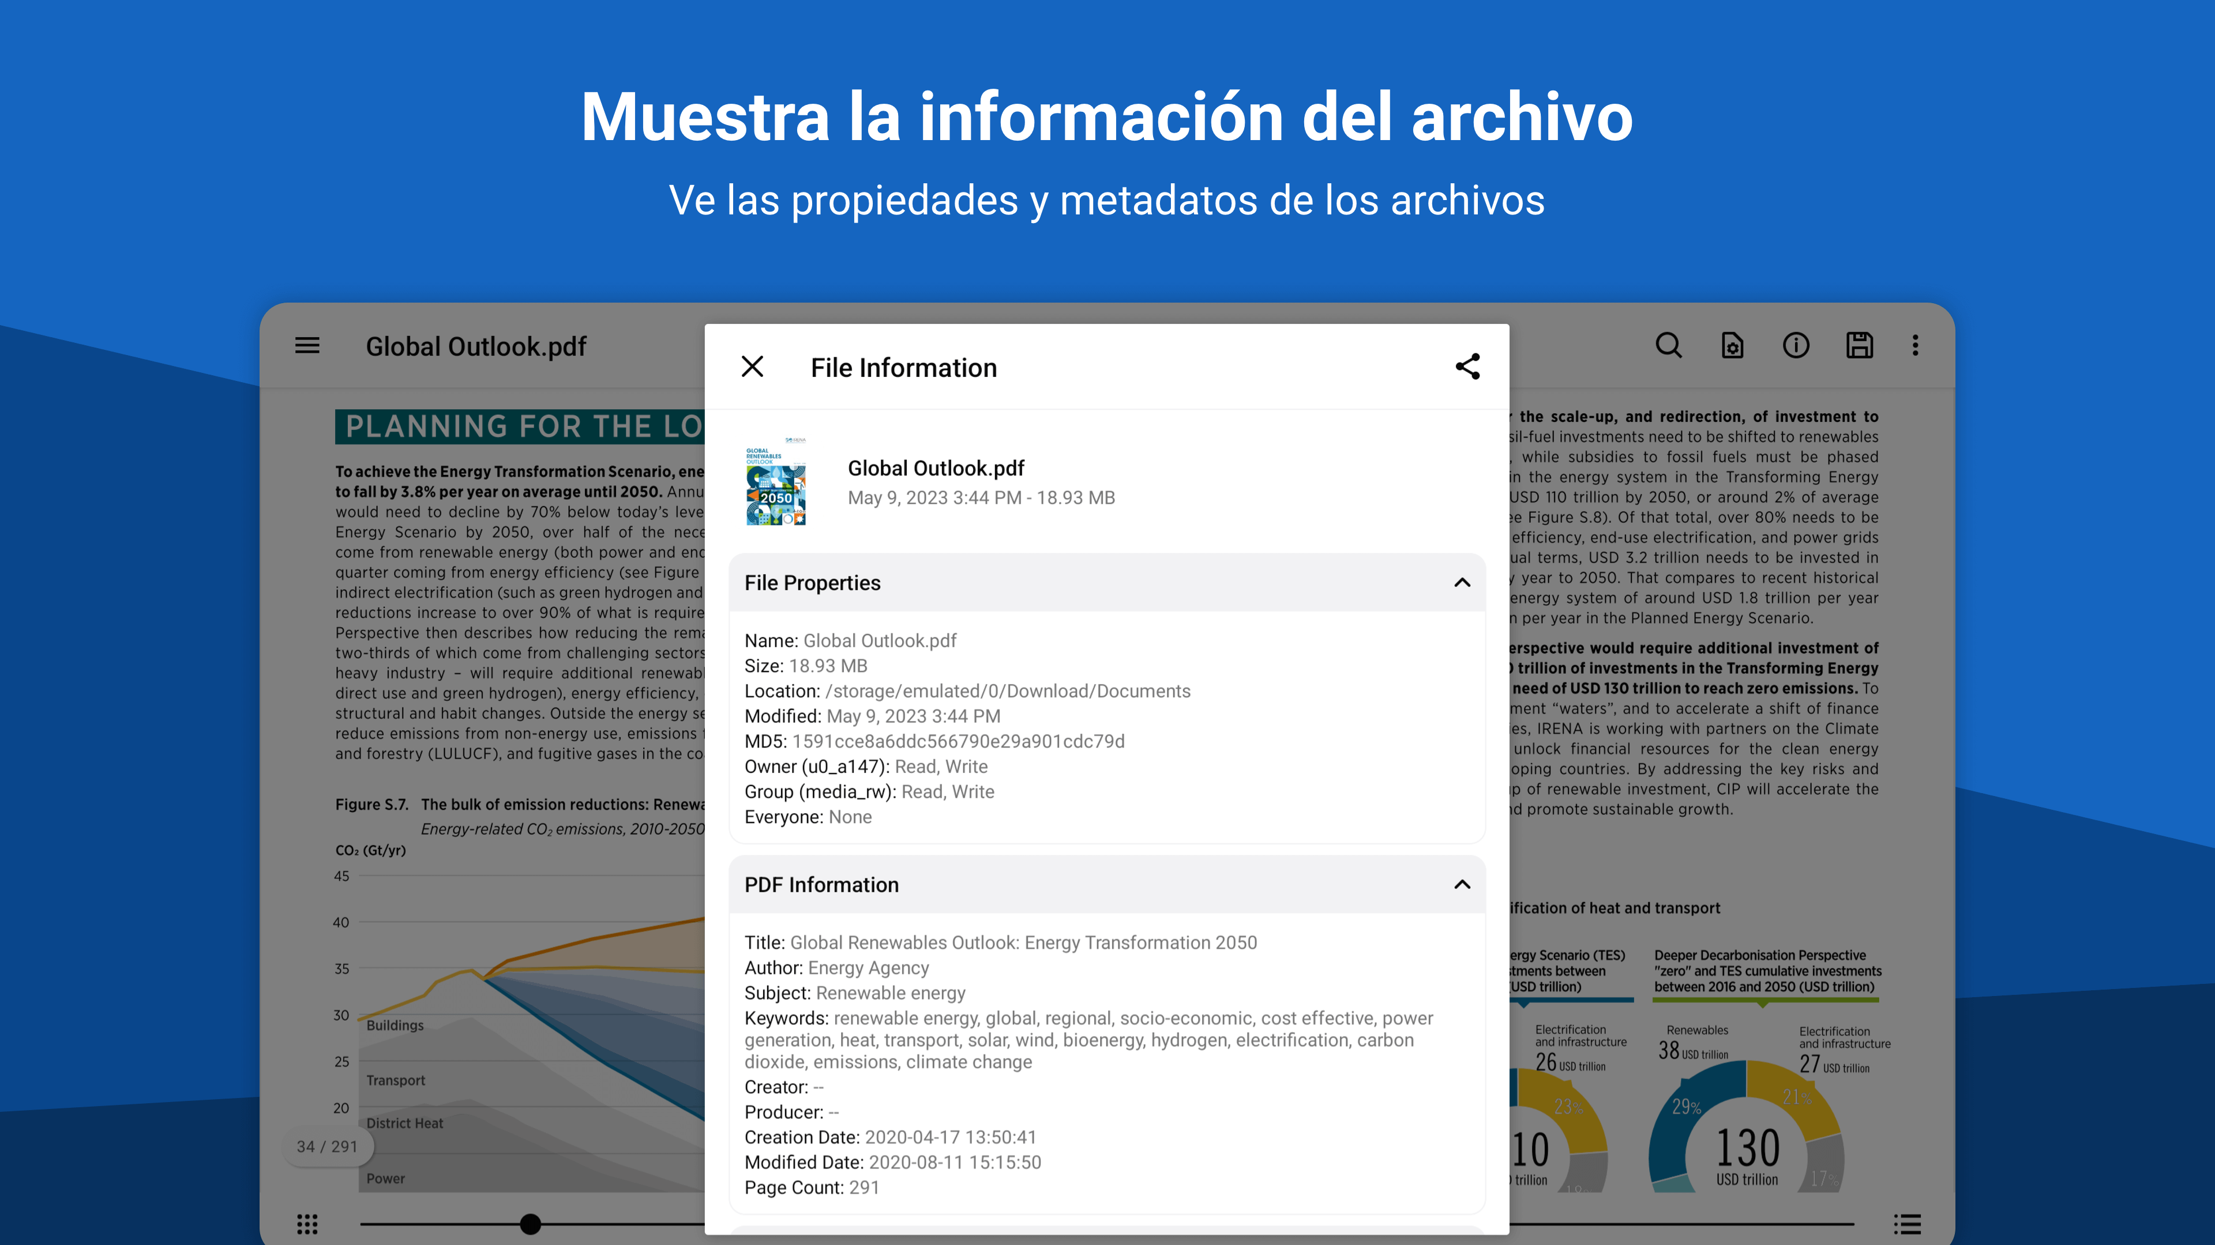Image resolution: width=2215 pixels, height=1245 pixels.
Task: Click the Owner (u0_a147) permissions row
Action: pos(866,767)
